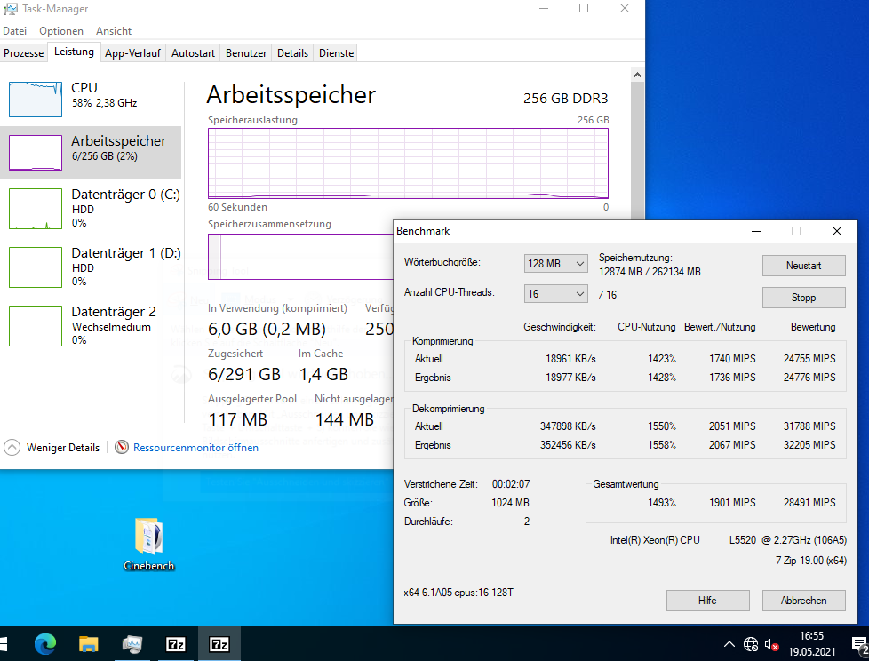Image resolution: width=869 pixels, height=661 pixels.
Task: Switch to the Details tab
Action: [292, 53]
